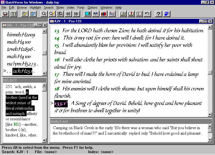Click the HG word list scroll down arrow
This screenshot has height=155, width=215.
(x=44, y=73)
